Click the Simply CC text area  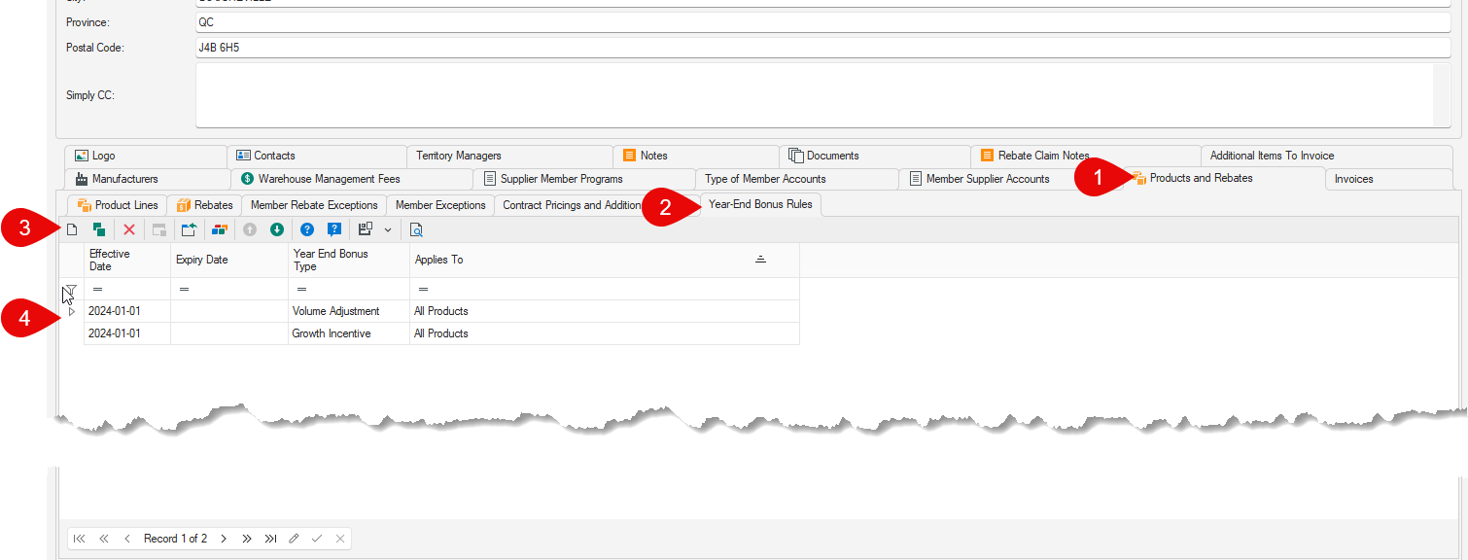point(815,95)
